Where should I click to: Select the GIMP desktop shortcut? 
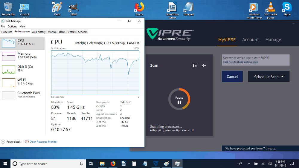click(74, 9)
